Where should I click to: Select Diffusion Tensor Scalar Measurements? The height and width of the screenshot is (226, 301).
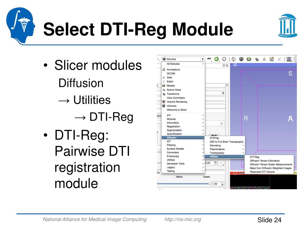269,164
